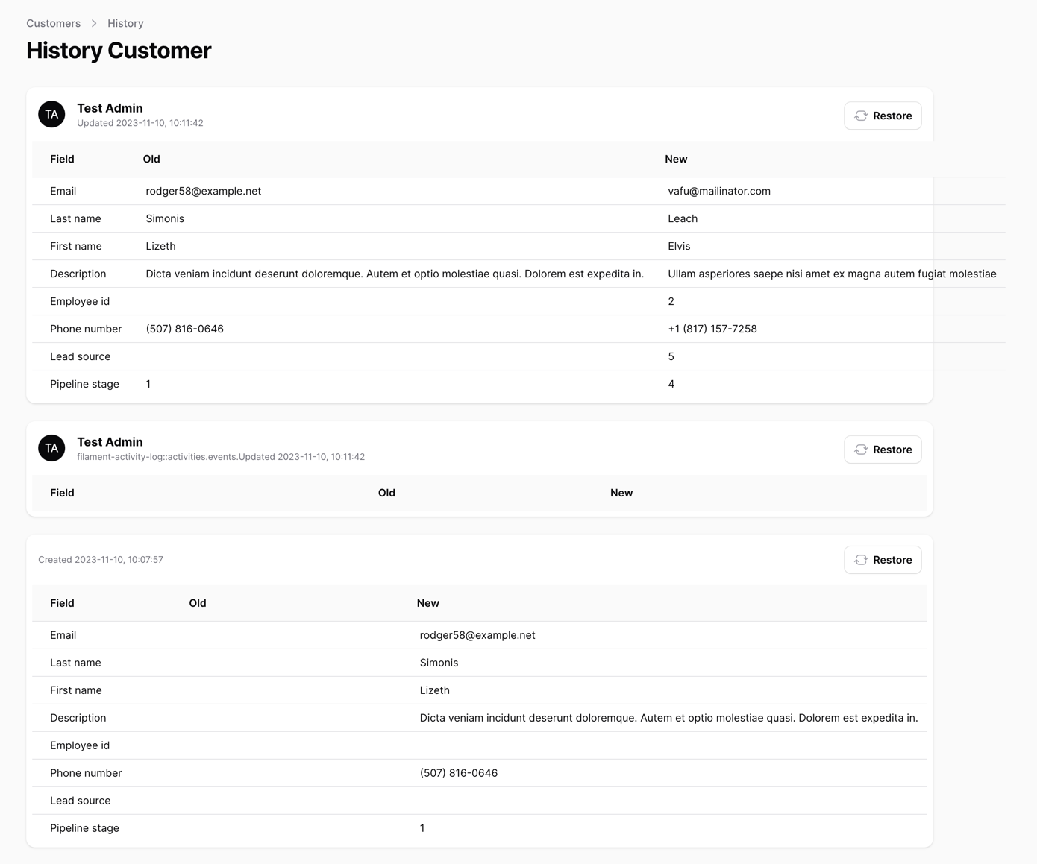This screenshot has width=1037, height=864.
Task: Restore the filament-activity-log Updated entry
Action: [883, 450]
